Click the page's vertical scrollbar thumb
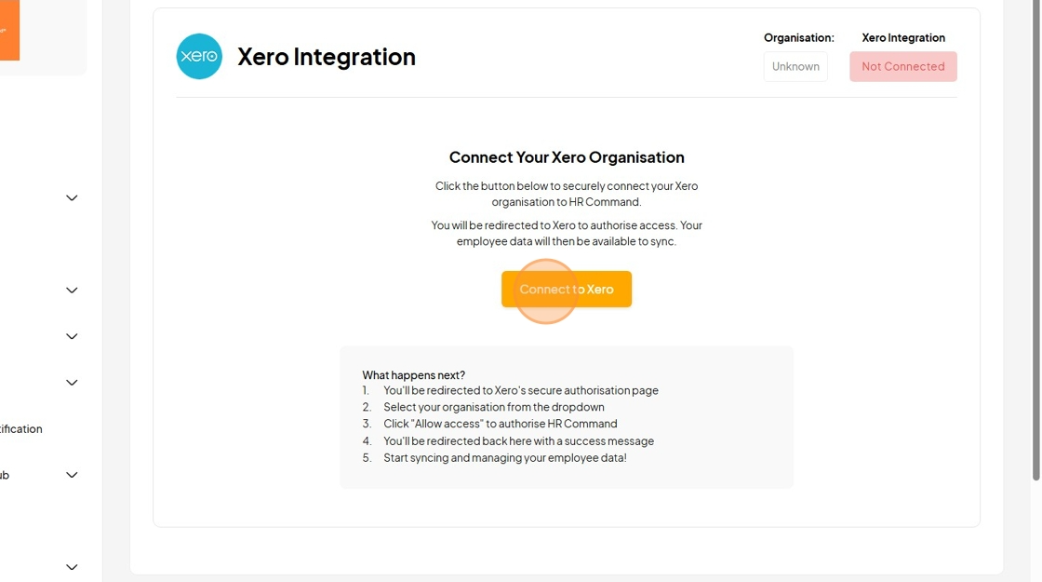Viewport: 1042px width, 582px height. pyautogui.click(x=1035, y=239)
